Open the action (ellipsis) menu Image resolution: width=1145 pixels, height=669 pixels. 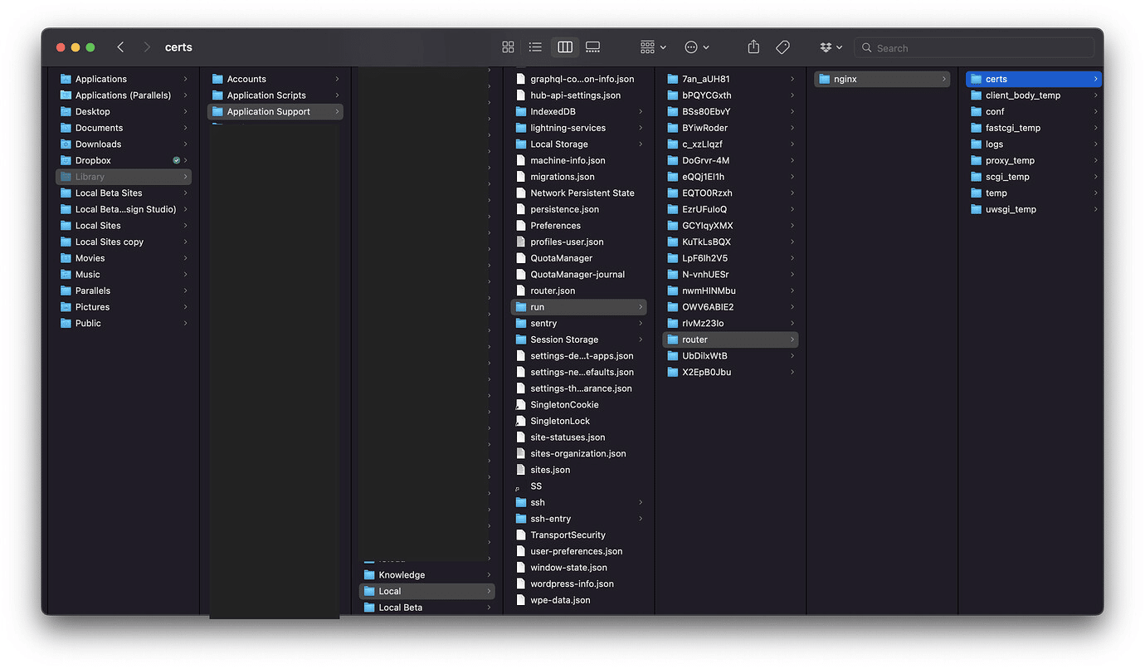pos(696,47)
